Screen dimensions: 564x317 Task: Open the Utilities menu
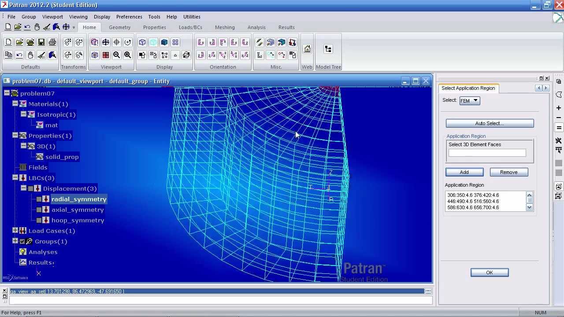[x=192, y=17]
